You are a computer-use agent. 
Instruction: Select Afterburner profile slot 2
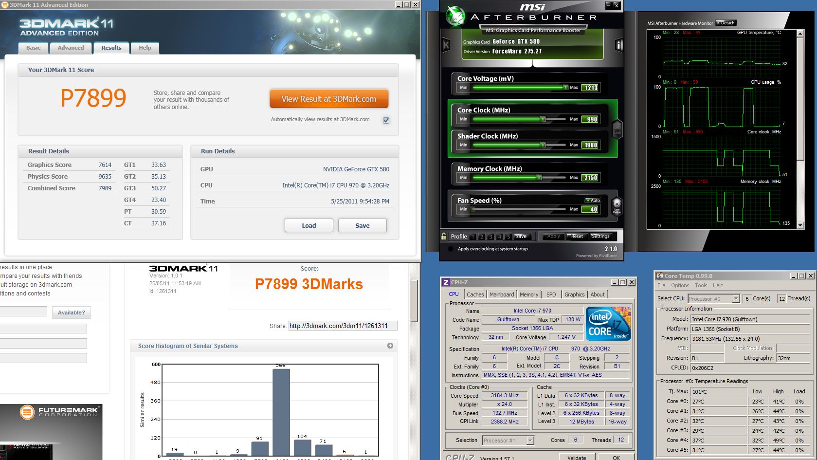click(x=482, y=237)
